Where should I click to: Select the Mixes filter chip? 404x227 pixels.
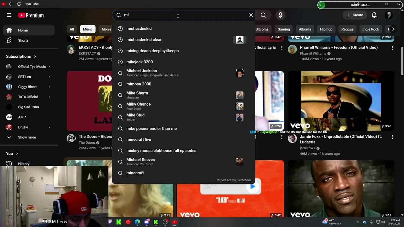[106, 29]
